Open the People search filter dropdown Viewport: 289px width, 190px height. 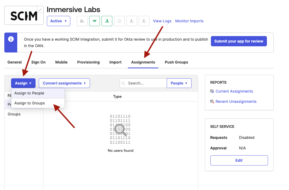point(179,83)
